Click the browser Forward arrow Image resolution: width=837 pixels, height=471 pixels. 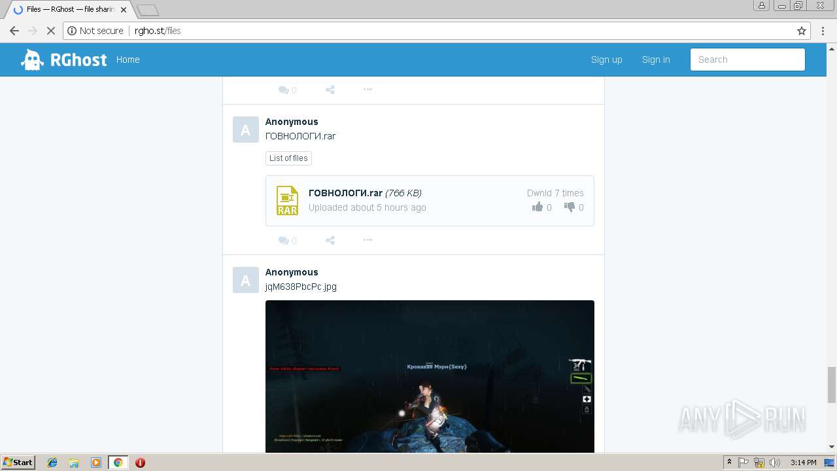pos(33,31)
